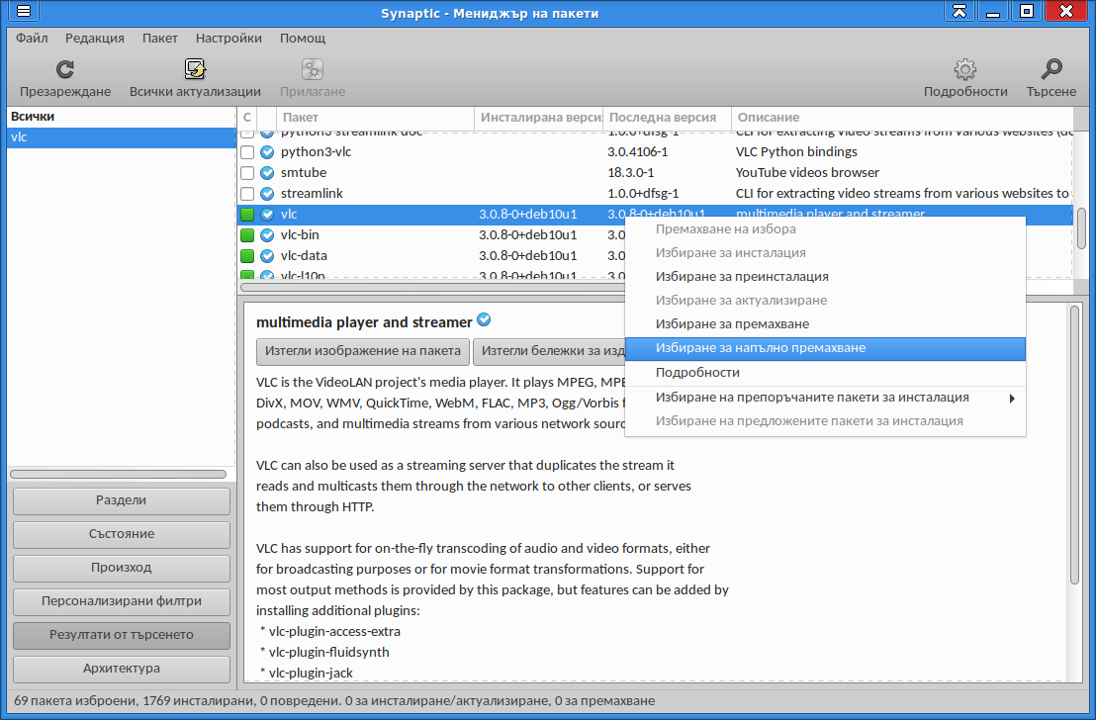Viewport: 1096px width, 720px height.
Task: Select the vlc-data package name
Action: pyautogui.click(x=304, y=256)
